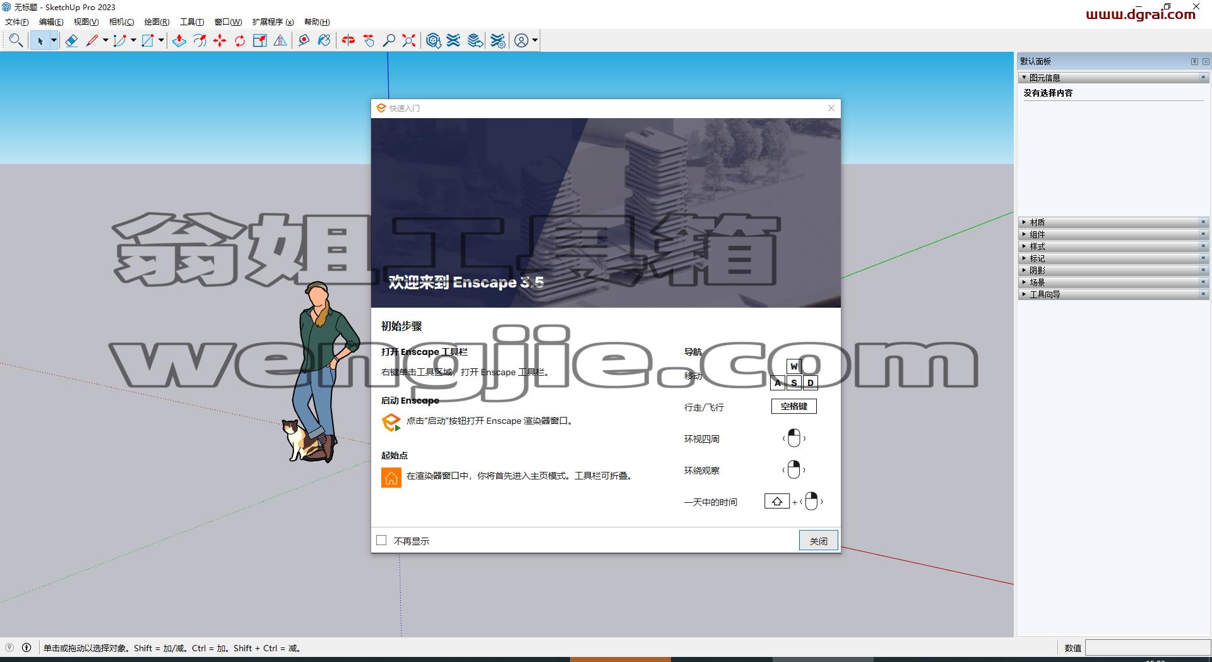Click the orange home icon under 起始点

(x=391, y=478)
